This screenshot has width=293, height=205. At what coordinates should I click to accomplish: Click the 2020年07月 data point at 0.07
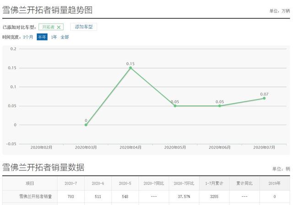tap(264, 98)
